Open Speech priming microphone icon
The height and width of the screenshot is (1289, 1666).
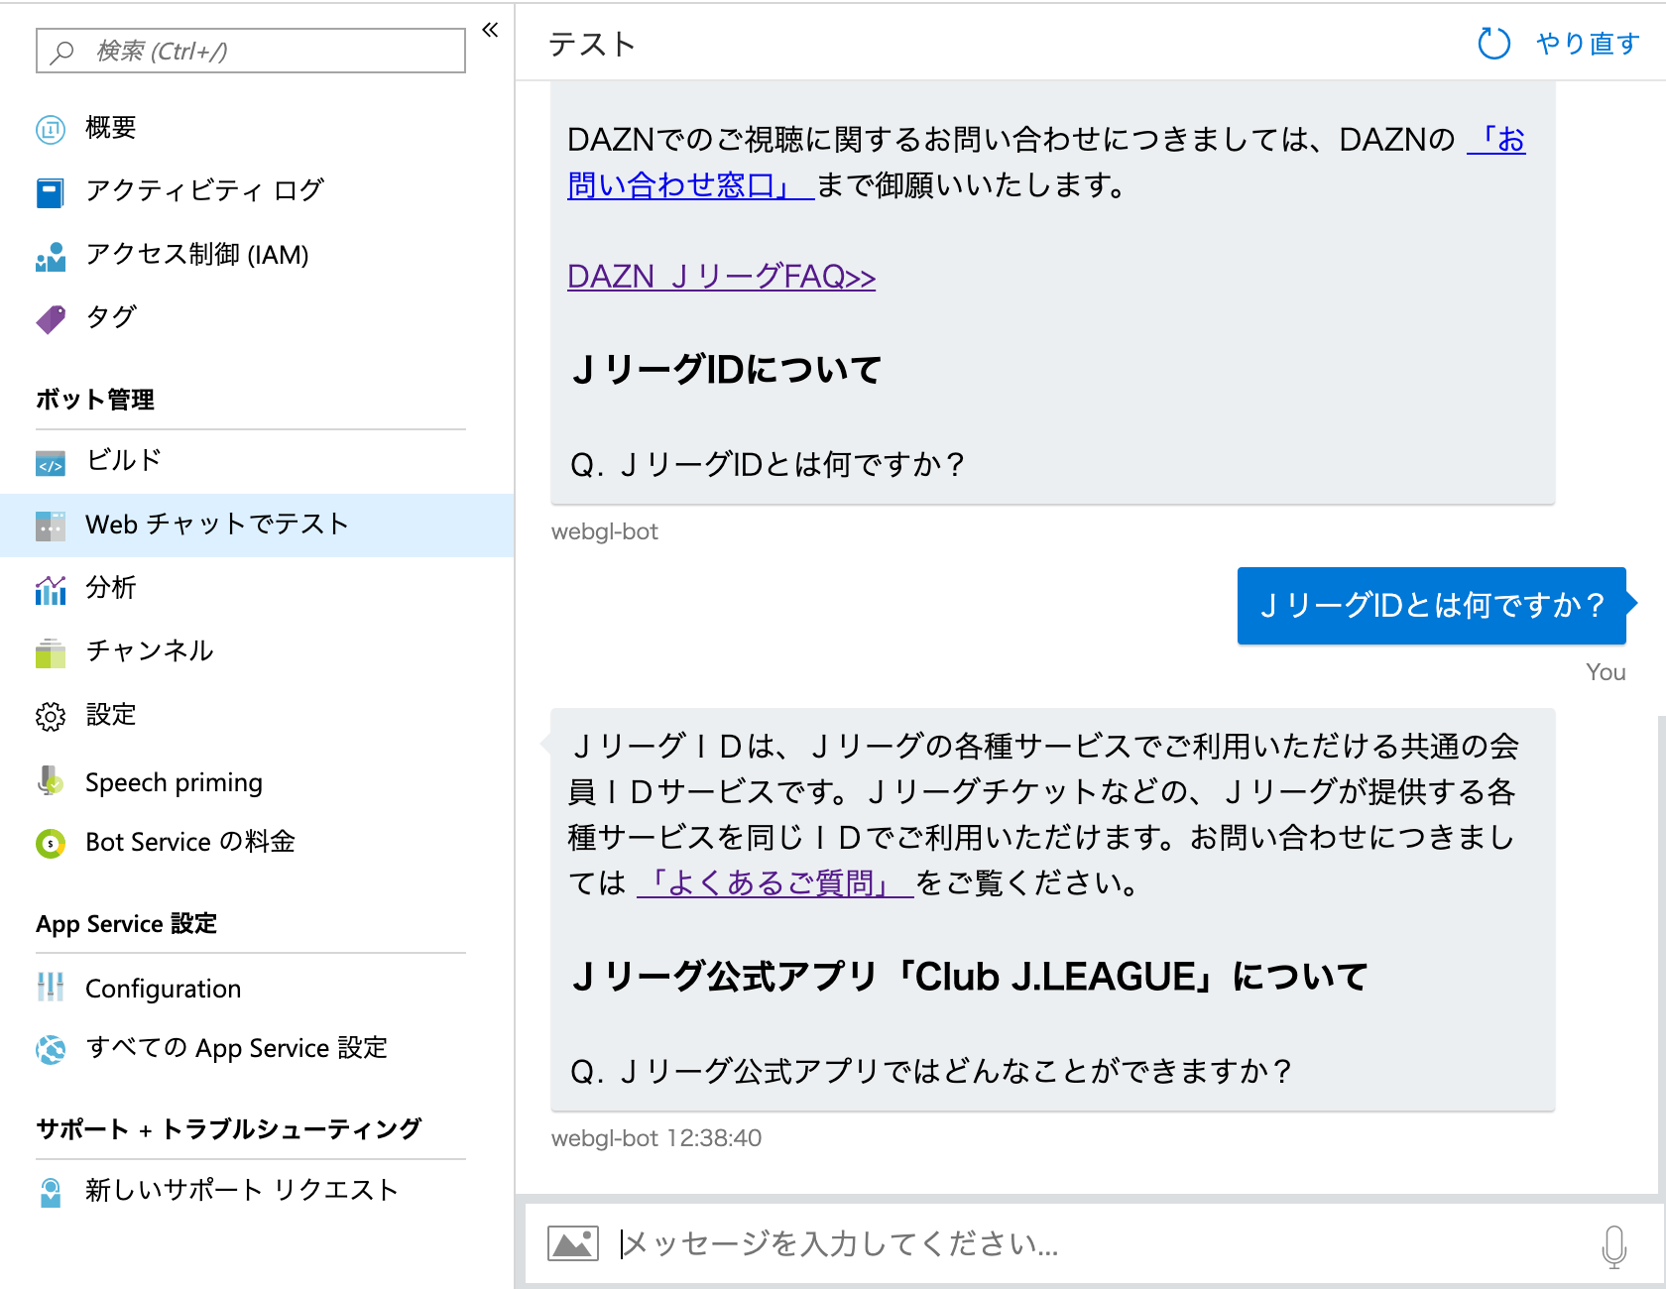click(48, 781)
